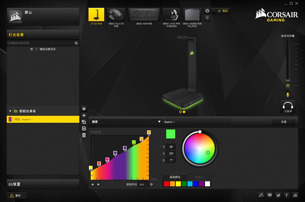Select the topmost orange gradient stop marker
Screen dimensions: 305x202
click(149, 133)
